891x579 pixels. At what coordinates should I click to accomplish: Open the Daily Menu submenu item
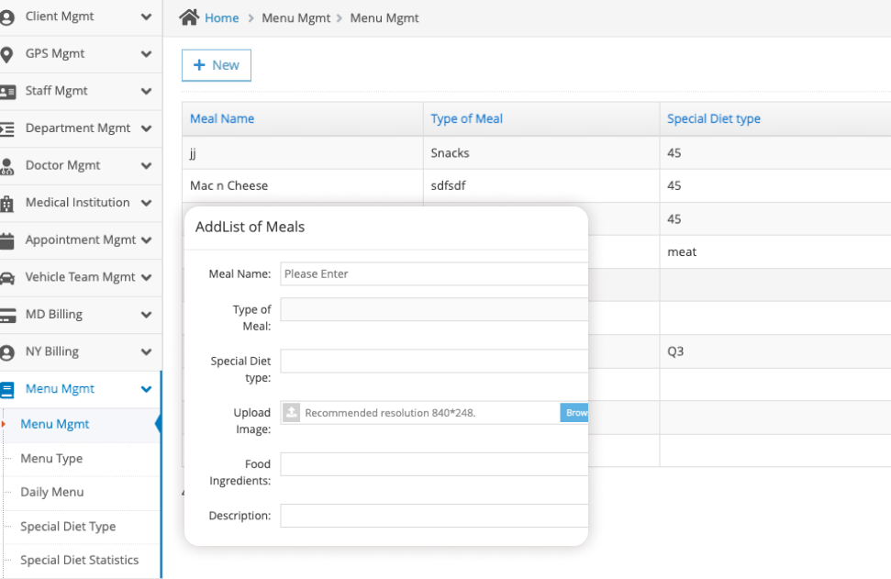pos(52,493)
